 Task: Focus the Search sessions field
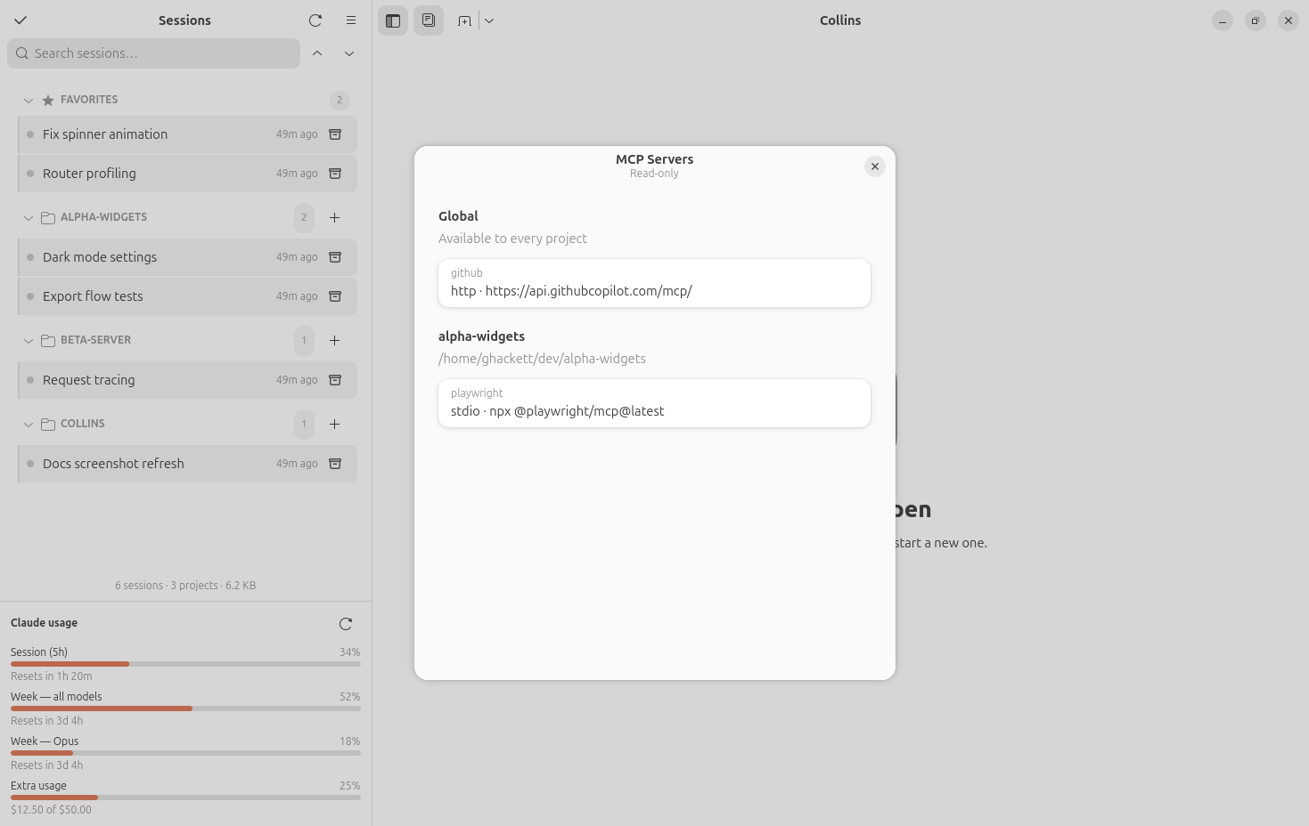[153, 53]
